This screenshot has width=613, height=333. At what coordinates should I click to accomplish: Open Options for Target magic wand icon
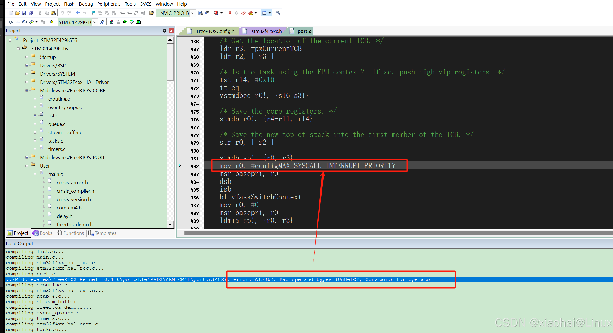tap(103, 22)
